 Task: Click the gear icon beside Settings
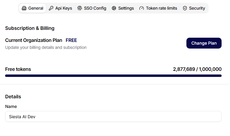point(114,8)
